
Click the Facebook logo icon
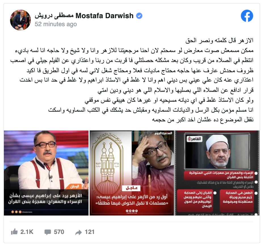click(247, 16)
